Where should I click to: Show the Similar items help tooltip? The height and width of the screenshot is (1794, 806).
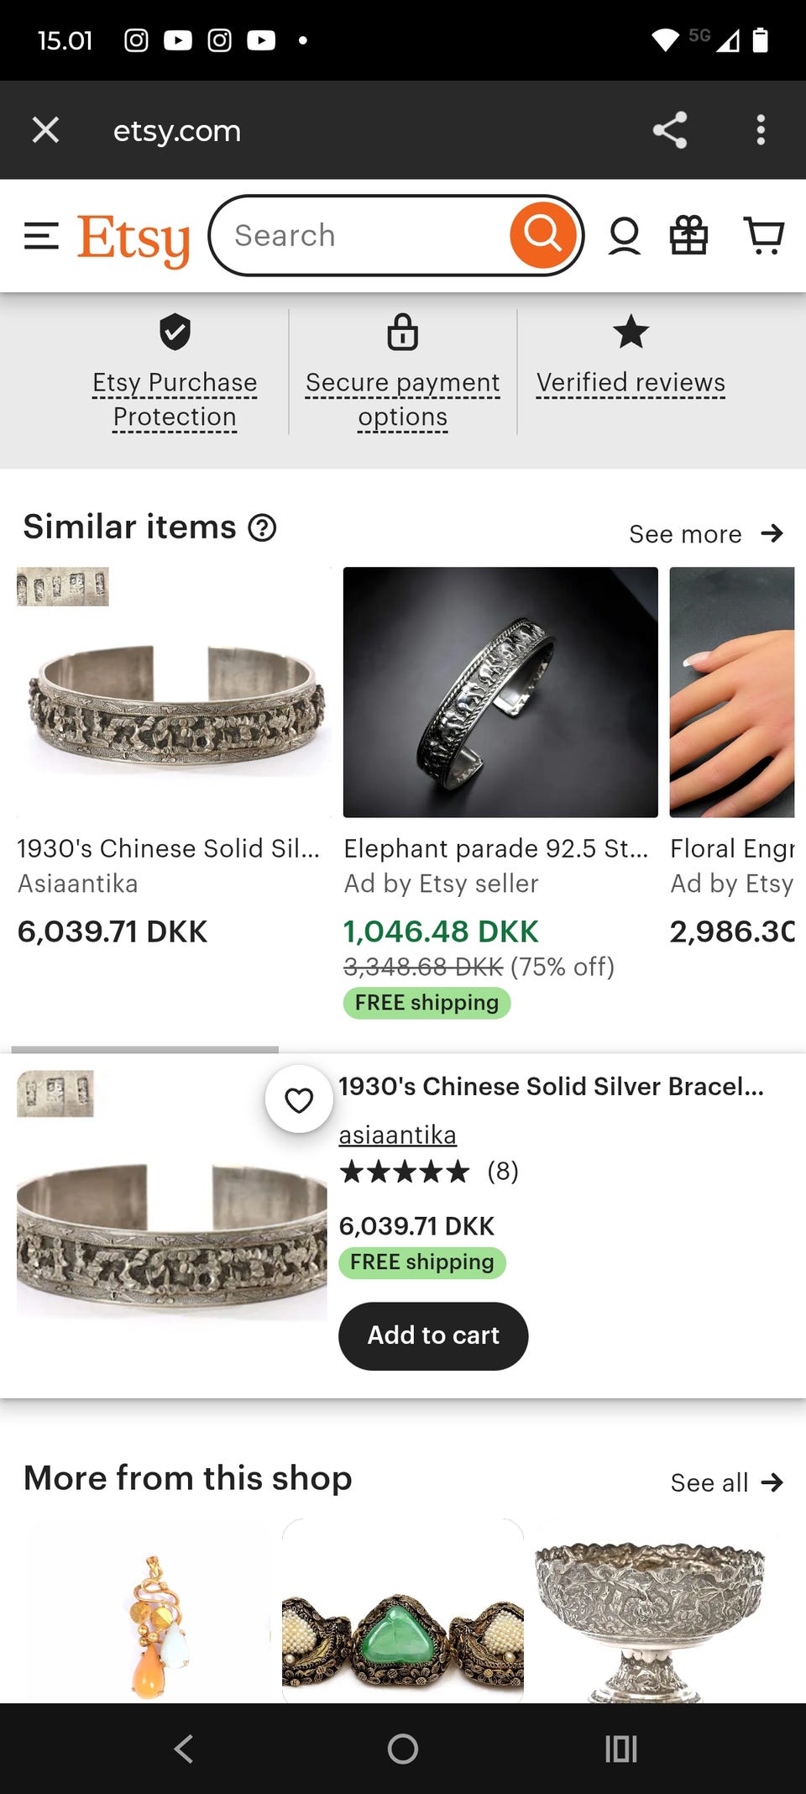pos(262,528)
